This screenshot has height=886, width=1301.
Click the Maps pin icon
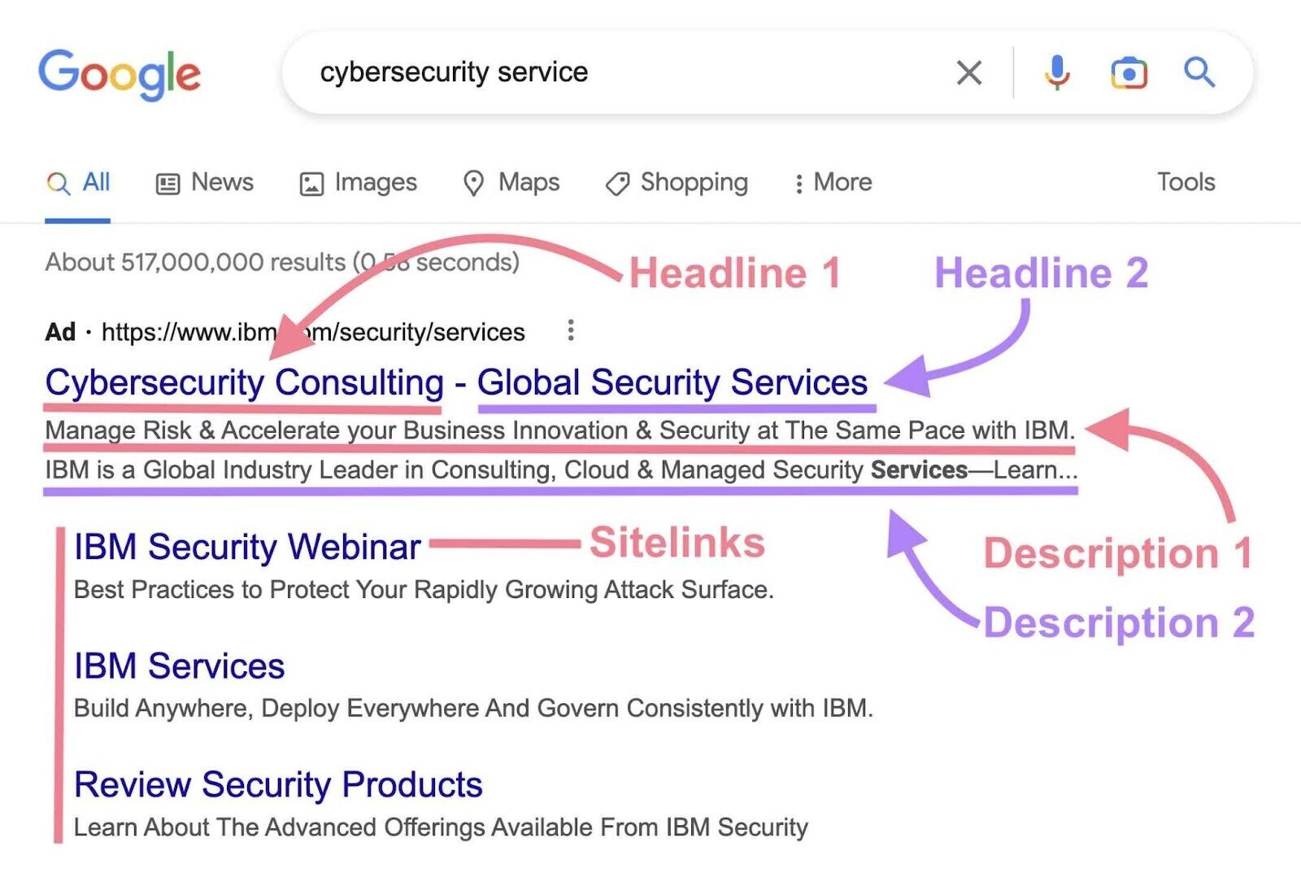pyautogui.click(x=474, y=182)
